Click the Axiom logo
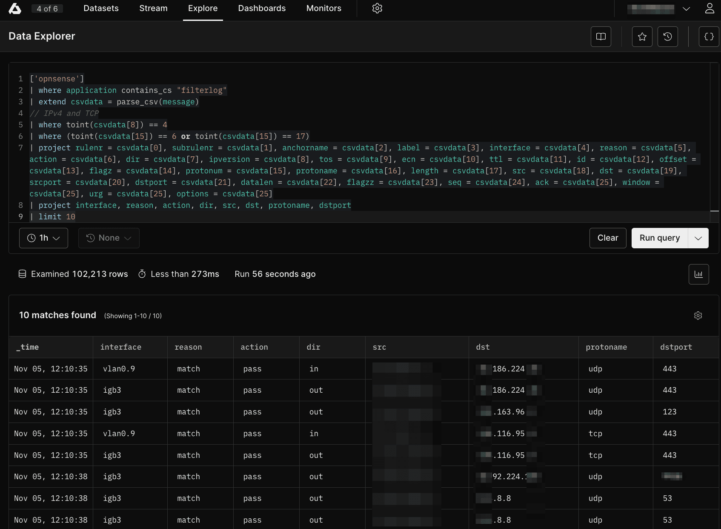This screenshot has width=721, height=529. point(15,8)
